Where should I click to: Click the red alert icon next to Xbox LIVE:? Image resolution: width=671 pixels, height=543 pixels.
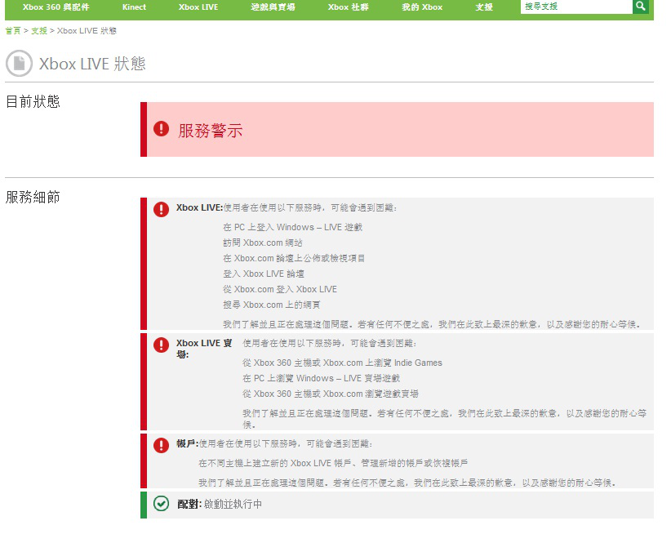point(162,209)
